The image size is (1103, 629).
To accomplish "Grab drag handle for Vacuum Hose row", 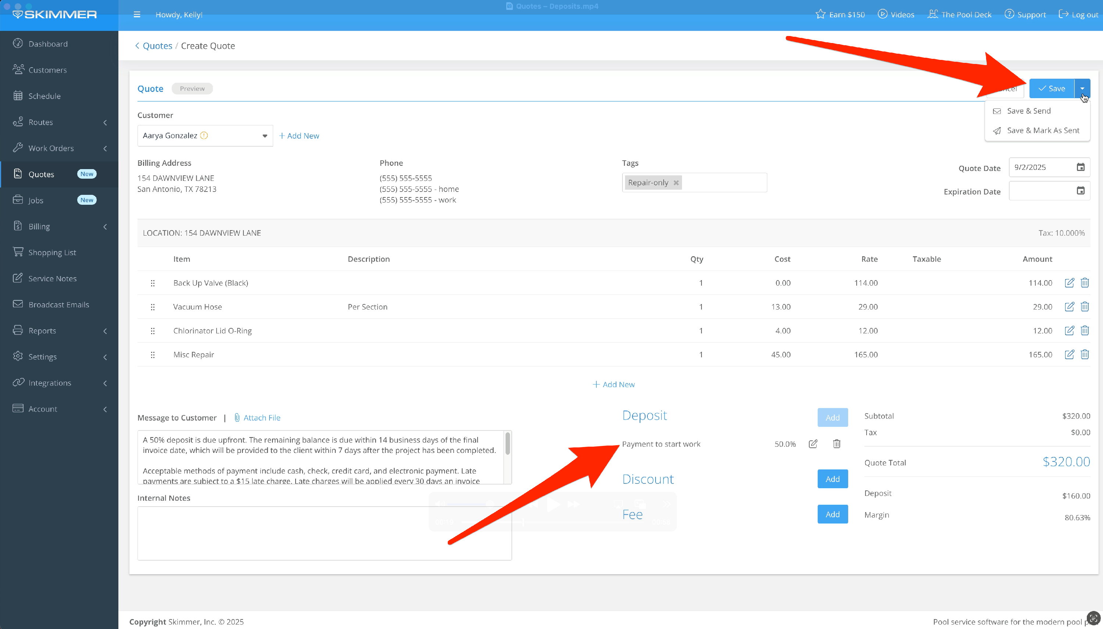I will (153, 307).
